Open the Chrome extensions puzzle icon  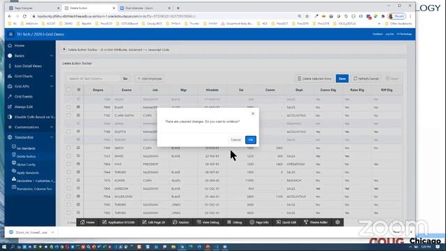tap(383, 16)
